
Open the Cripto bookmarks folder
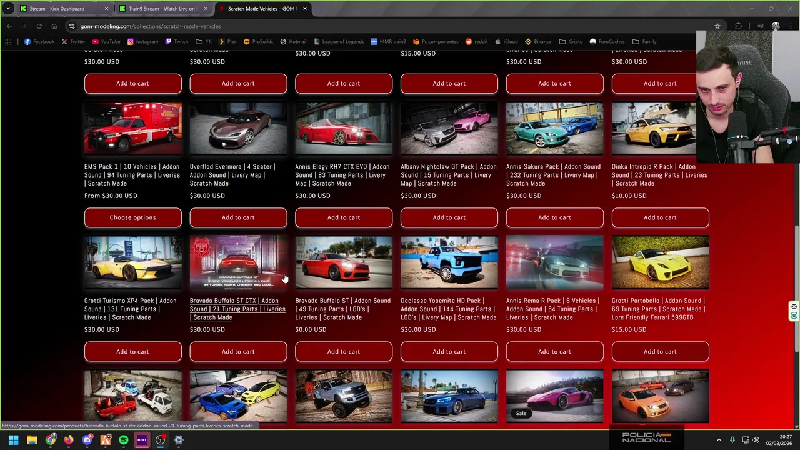point(571,42)
